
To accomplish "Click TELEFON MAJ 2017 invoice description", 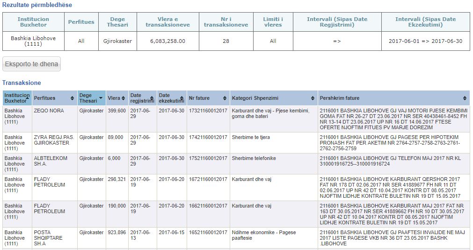I will pyautogui.click(x=393, y=164).
